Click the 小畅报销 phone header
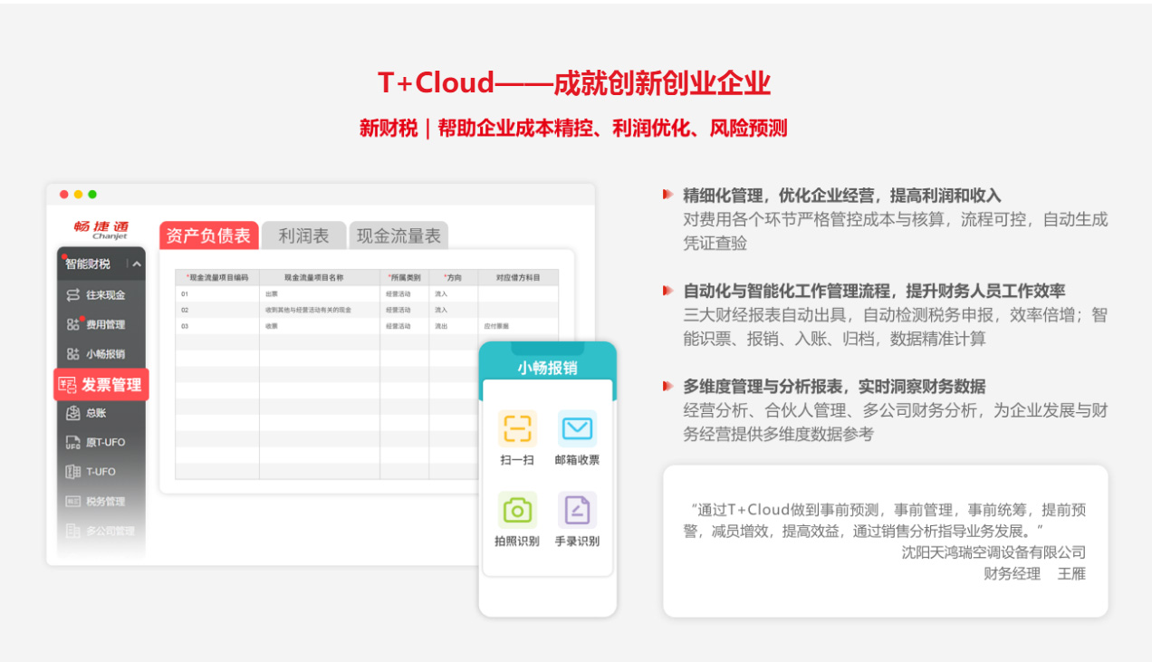Image resolution: width=1152 pixels, height=662 pixels. (x=547, y=369)
